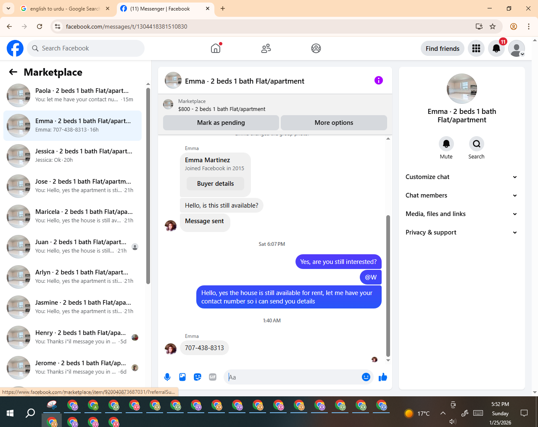Open Jessica's apartment conversation

coord(72,156)
